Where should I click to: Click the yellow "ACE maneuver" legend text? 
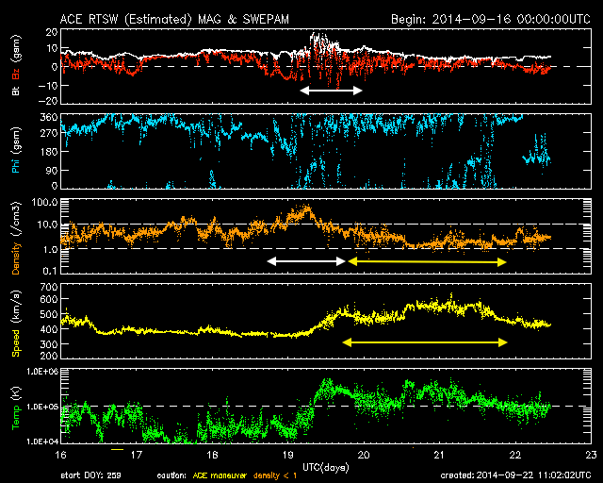tap(220, 475)
